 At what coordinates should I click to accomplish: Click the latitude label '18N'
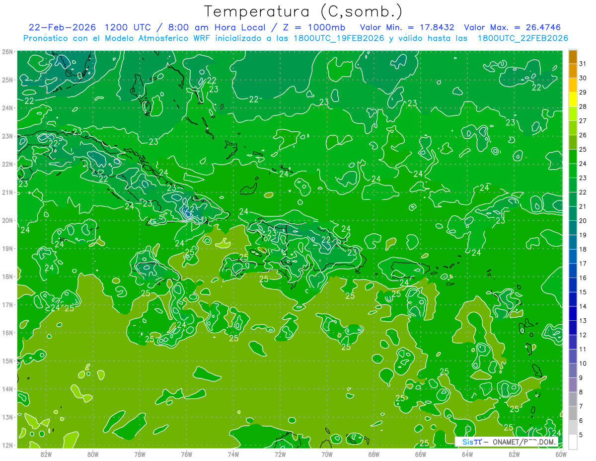coord(7,277)
